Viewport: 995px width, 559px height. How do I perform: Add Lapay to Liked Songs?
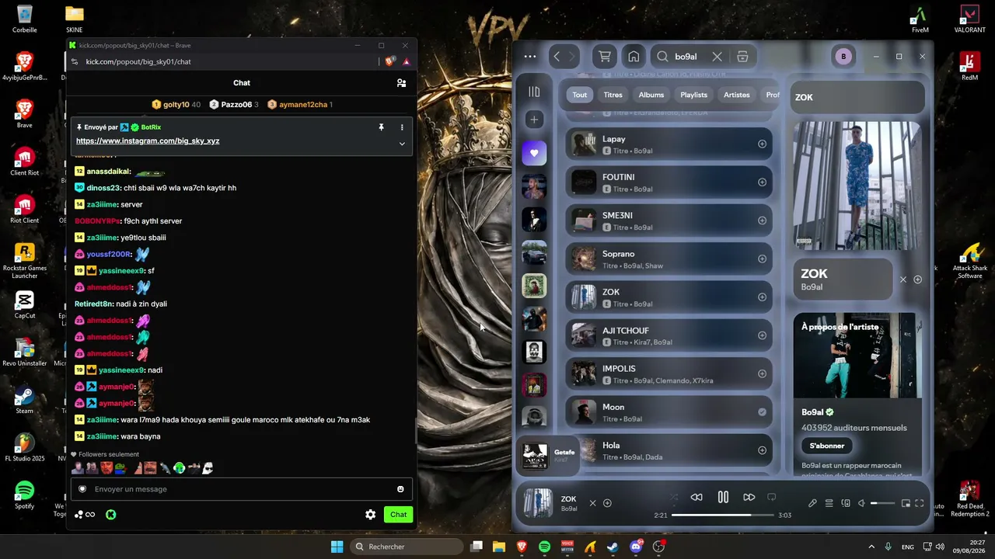tap(762, 144)
